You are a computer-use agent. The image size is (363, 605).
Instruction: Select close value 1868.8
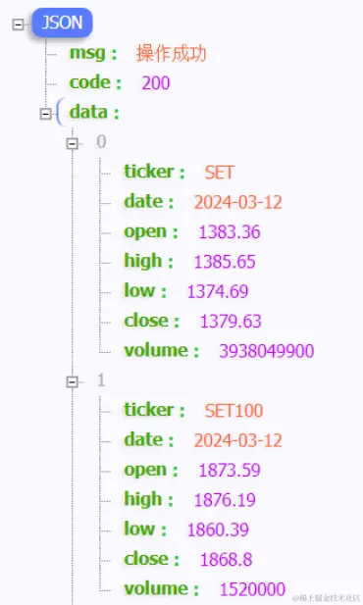click(x=226, y=560)
